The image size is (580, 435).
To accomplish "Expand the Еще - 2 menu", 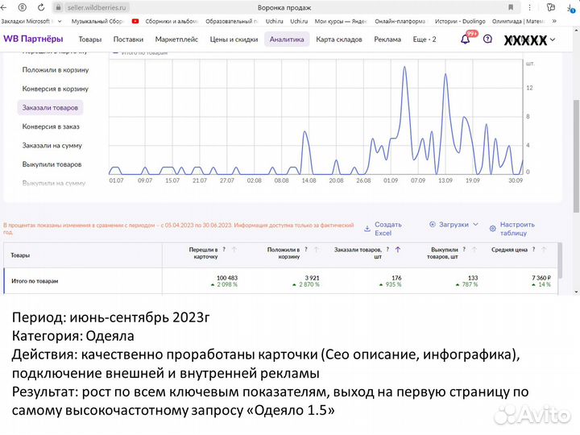I will coord(425,39).
